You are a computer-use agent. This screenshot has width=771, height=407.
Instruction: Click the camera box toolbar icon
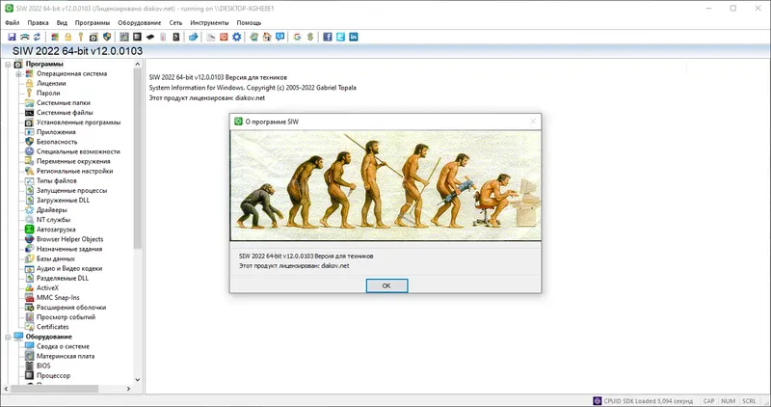pyautogui.click(x=93, y=37)
